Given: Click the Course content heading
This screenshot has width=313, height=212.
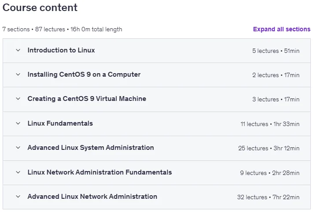Looking at the screenshot, I should [x=40, y=7].
